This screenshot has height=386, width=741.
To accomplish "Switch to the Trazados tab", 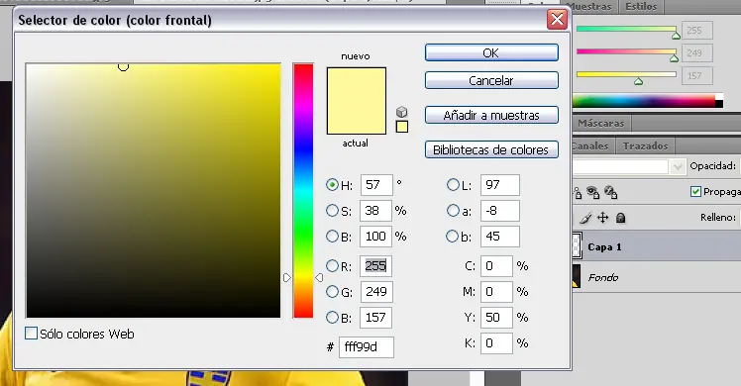I will (x=645, y=145).
